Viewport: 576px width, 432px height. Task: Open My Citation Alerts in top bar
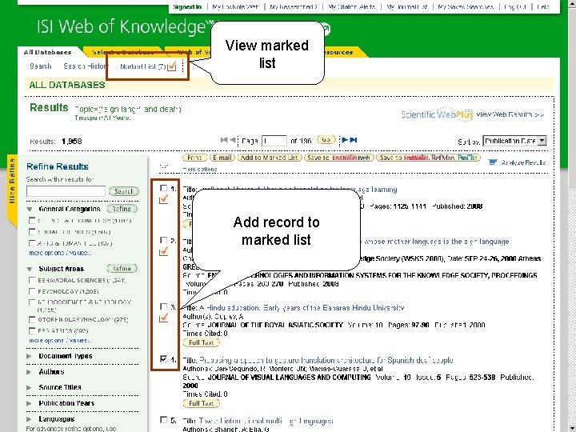click(x=351, y=6)
